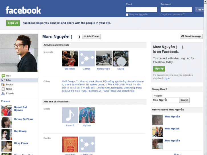Open UMA Design interest link
The width and height of the screenshot is (207, 155).
click(68, 81)
